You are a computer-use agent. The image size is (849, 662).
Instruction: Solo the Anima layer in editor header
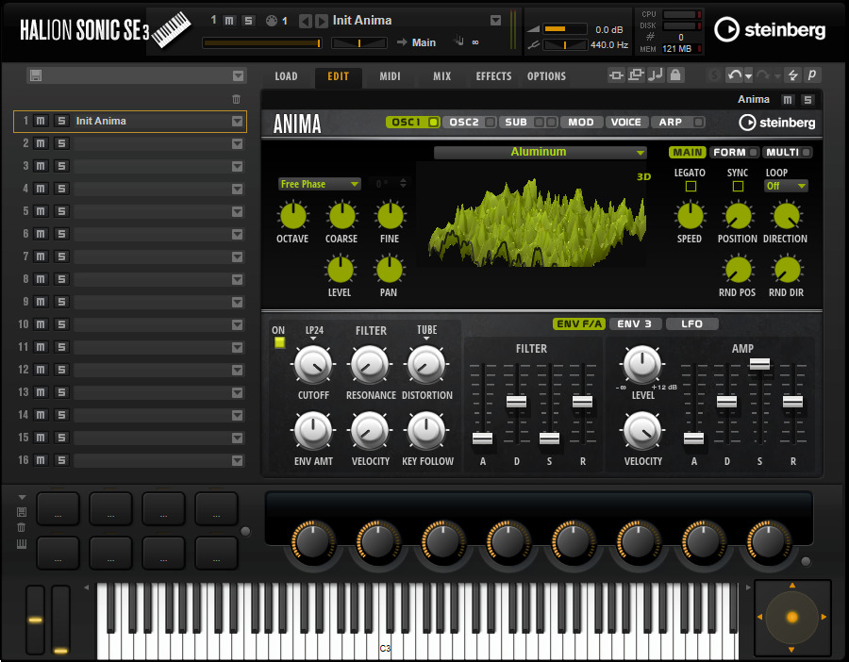point(807,100)
